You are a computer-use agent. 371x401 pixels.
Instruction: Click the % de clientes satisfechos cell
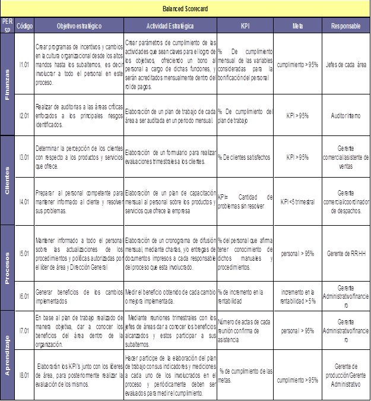(245, 157)
